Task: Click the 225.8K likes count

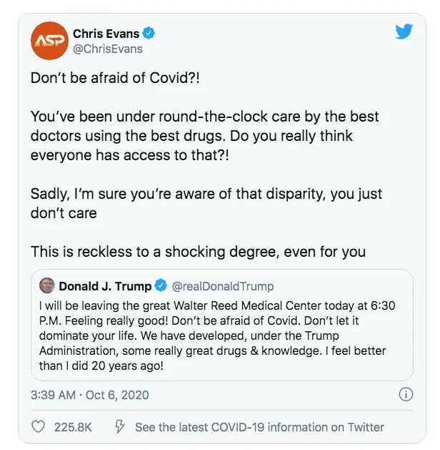Action: tap(73, 427)
